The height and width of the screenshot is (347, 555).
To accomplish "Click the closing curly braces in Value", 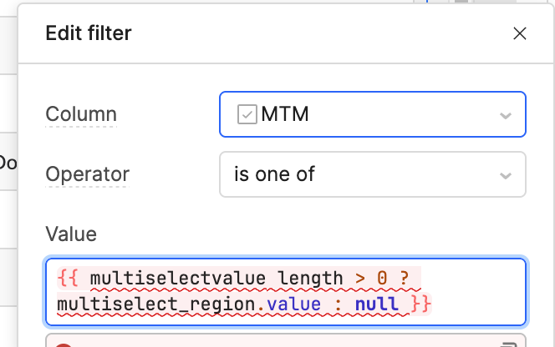I will [421, 304].
